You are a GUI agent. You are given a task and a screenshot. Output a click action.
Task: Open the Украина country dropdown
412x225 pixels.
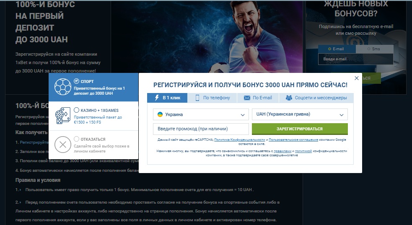201,114
